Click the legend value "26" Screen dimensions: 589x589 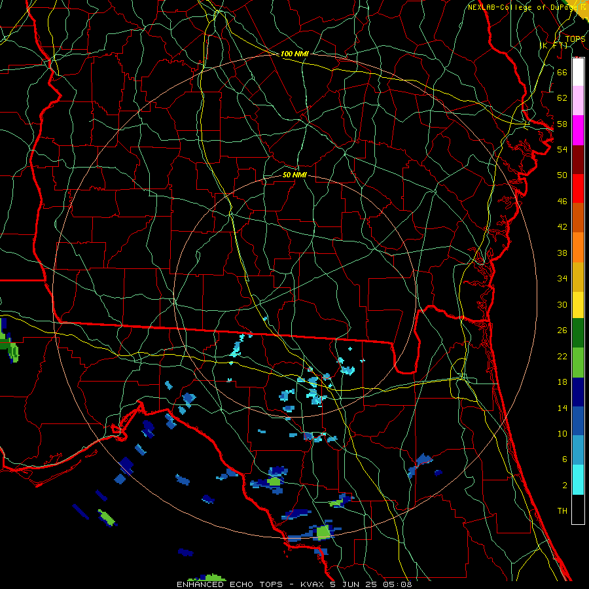562,330
